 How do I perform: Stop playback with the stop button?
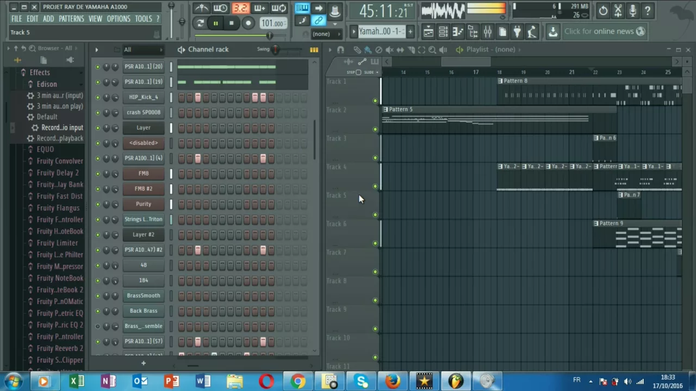click(x=231, y=23)
